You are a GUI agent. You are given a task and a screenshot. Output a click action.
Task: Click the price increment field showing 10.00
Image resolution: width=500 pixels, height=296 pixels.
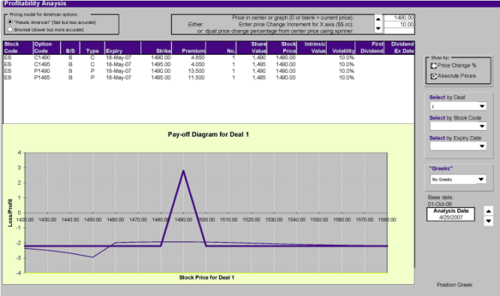[x=399, y=25]
